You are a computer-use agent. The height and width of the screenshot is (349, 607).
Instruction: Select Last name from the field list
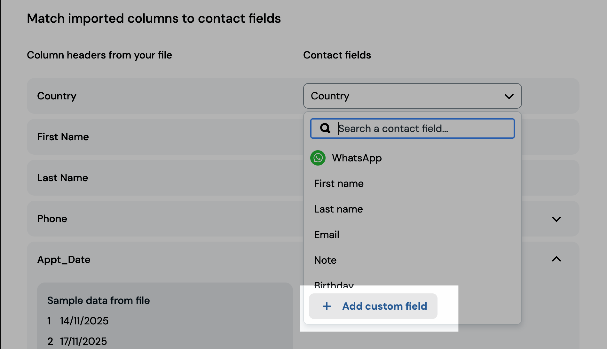pos(338,209)
